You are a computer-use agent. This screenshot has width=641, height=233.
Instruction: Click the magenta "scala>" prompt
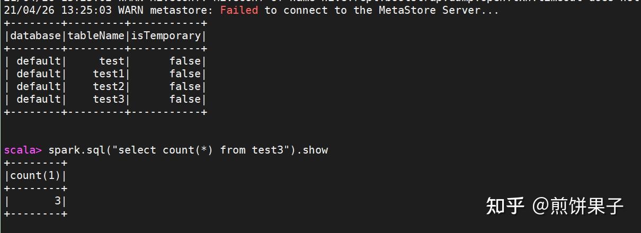[x=23, y=150]
